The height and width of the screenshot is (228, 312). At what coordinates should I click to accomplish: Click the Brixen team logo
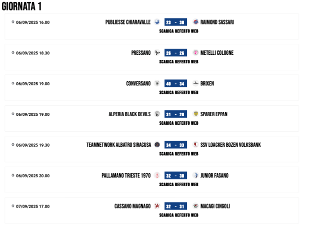pyautogui.click(x=195, y=83)
